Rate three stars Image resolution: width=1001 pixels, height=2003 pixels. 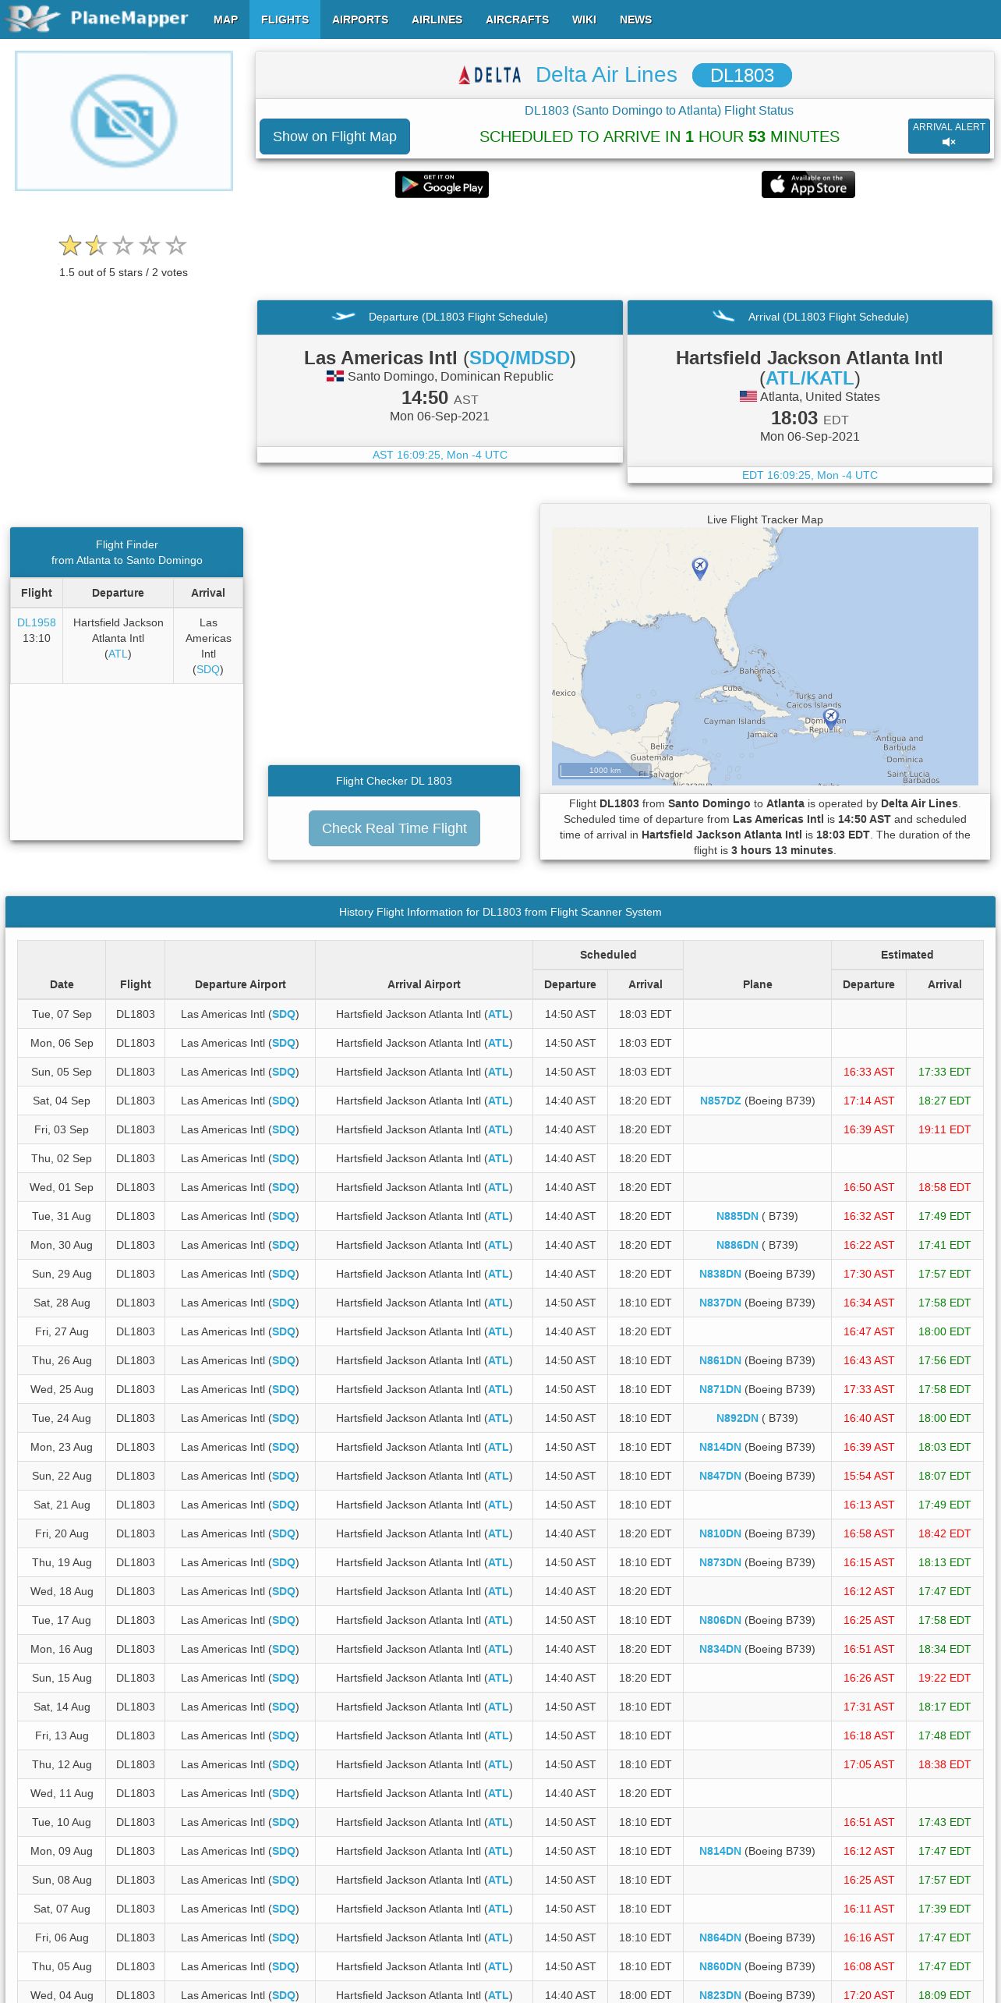tap(123, 246)
